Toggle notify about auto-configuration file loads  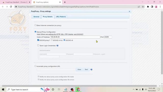[38, 77]
